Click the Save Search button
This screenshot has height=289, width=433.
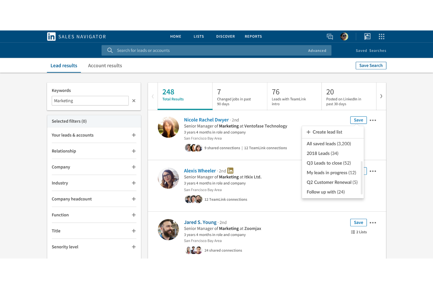(x=371, y=65)
